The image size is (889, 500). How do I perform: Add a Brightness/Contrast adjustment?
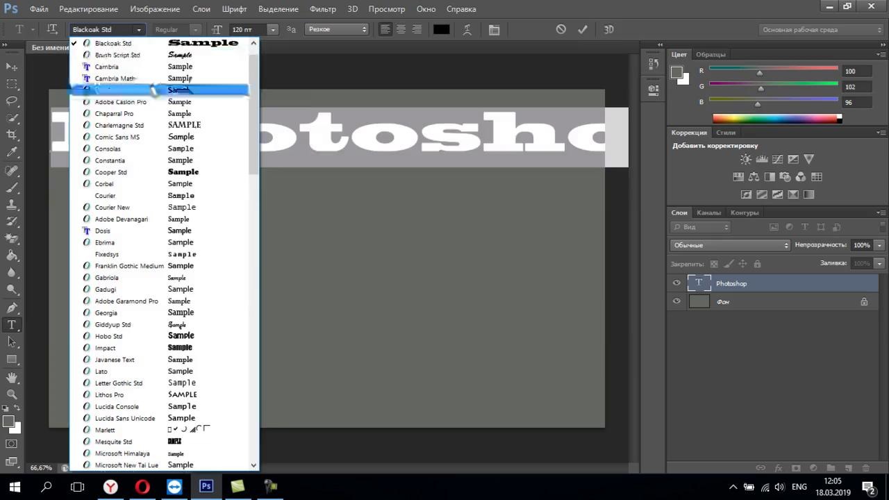[x=746, y=159]
